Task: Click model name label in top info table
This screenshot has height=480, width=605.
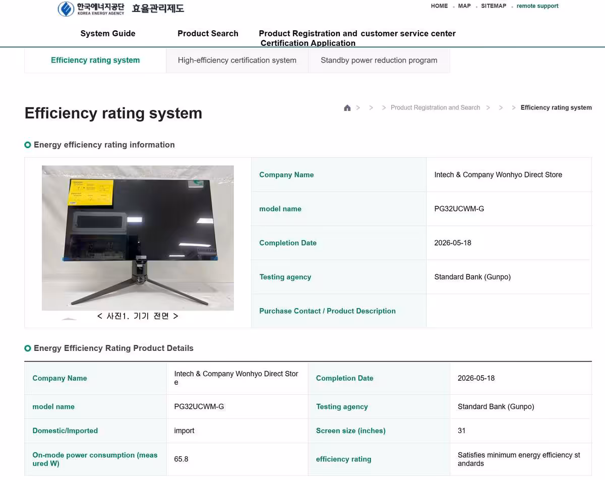Action: pyautogui.click(x=280, y=209)
